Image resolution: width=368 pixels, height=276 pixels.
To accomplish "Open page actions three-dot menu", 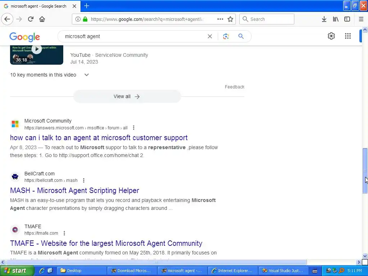I will (x=220, y=19).
